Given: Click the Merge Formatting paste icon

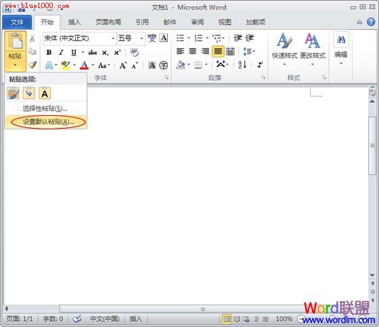Looking at the screenshot, I should click(x=28, y=93).
